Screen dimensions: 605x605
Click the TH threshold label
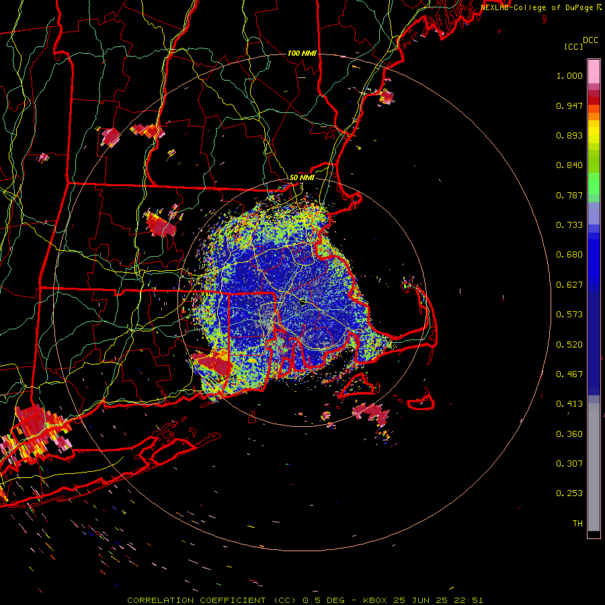point(577,524)
